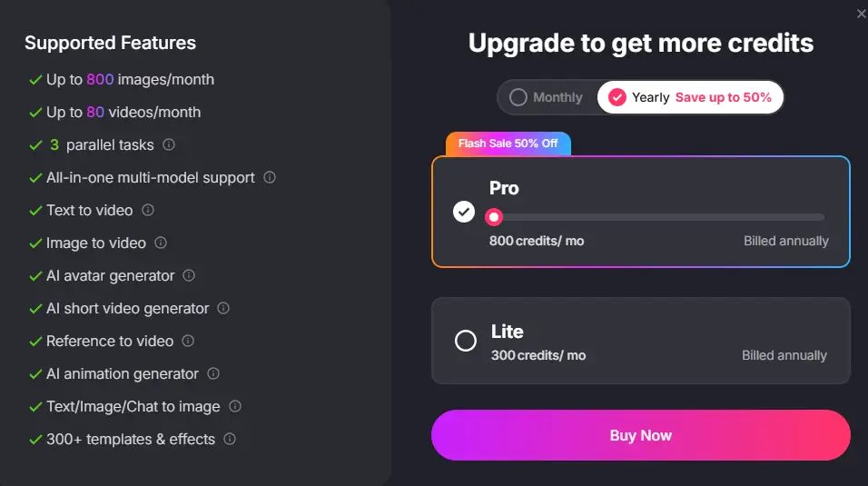Click info icon next to multi-model support
868x486 pixels.
[270, 177]
